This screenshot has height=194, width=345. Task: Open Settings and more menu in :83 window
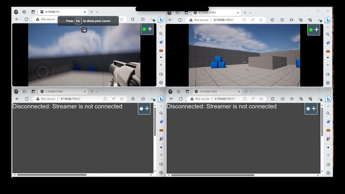coord(320,99)
